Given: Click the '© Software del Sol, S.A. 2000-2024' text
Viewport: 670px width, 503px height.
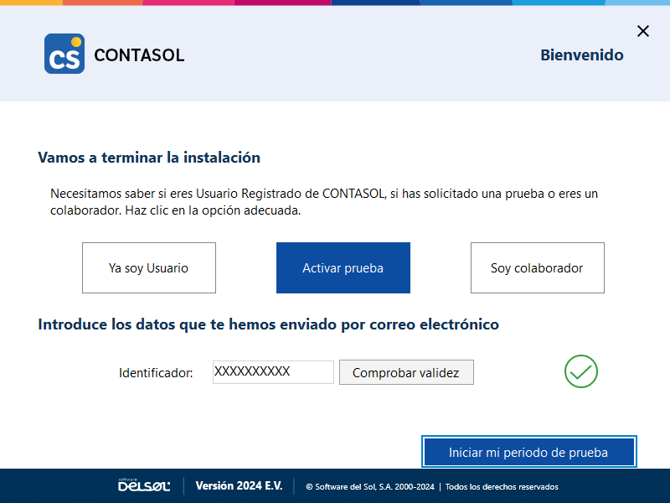Looking at the screenshot, I should click(370, 487).
